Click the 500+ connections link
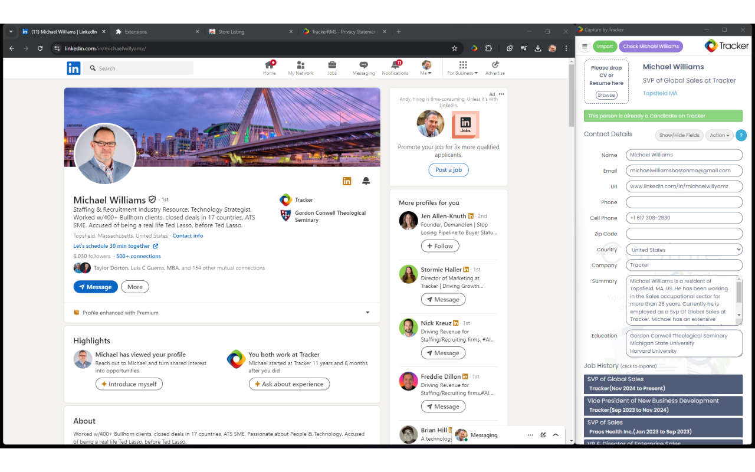The height and width of the screenshot is (472, 755). [139, 257]
